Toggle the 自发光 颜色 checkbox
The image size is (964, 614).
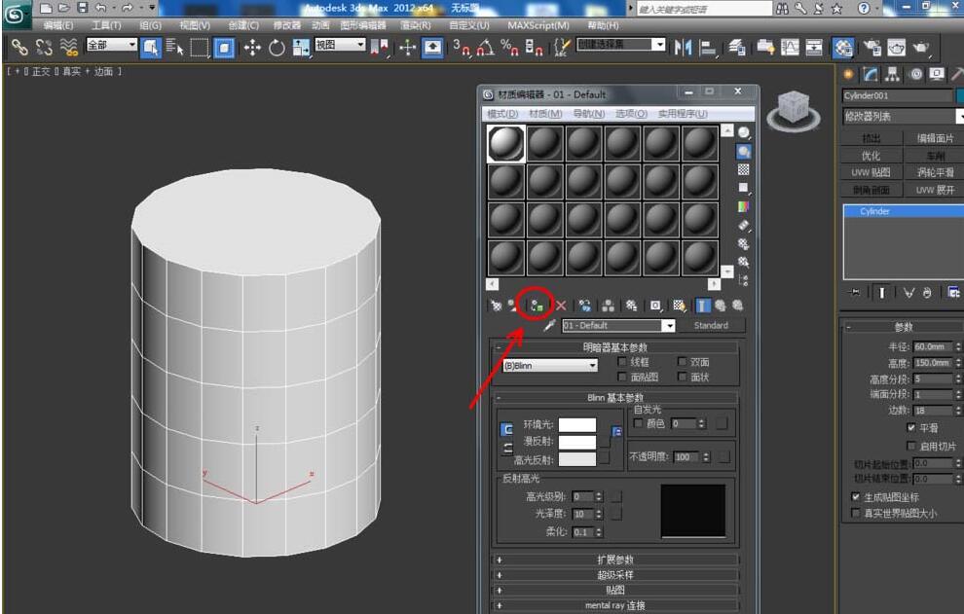638,423
